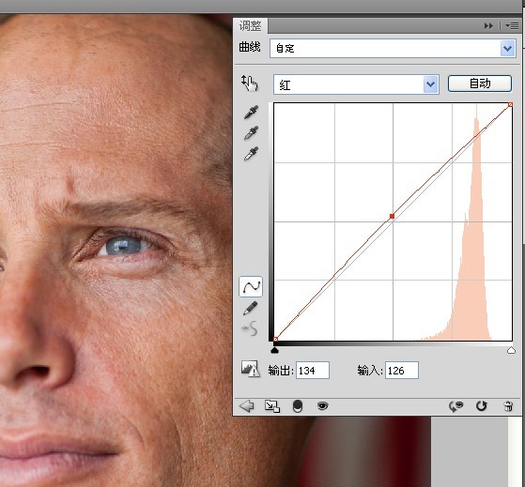The width and height of the screenshot is (525, 487).
Task: Select the 调整 panel tab
Action: 250,25
